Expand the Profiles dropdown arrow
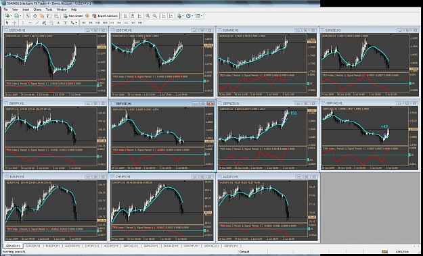This screenshot has width=423, height=256. point(20,16)
